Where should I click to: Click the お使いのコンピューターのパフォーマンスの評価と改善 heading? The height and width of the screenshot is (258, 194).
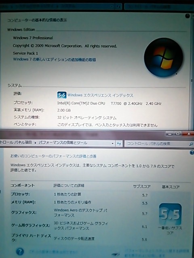click(x=53, y=156)
